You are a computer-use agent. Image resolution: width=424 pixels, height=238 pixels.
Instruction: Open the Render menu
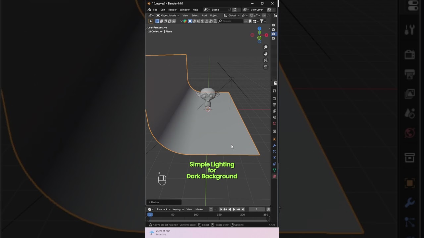172,10
